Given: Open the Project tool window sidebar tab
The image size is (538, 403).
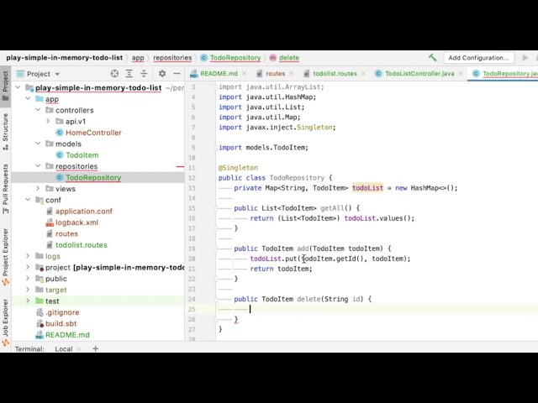Looking at the screenshot, I should pyautogui.click(x=5, y=86).
